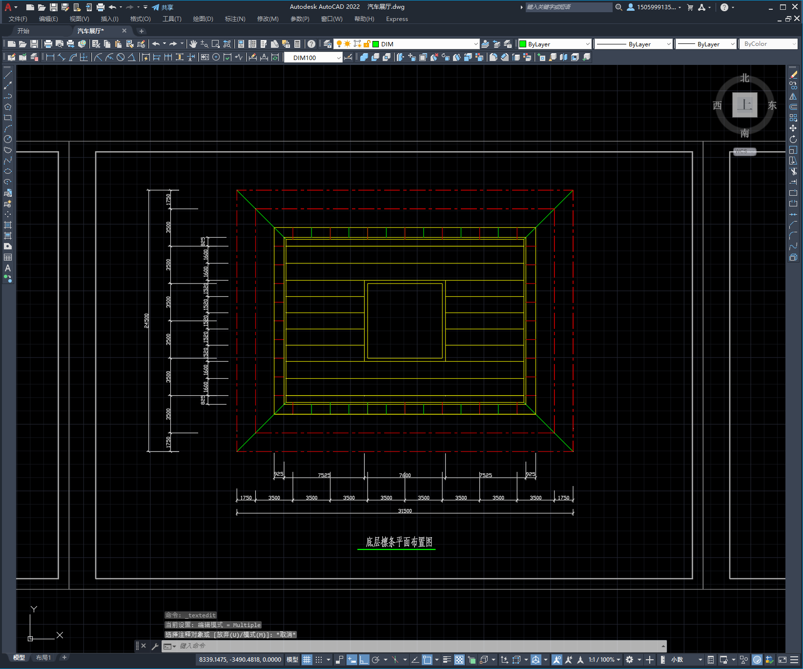Click the Undo arrow icon

pyautogui.click(x=156, y=44)
